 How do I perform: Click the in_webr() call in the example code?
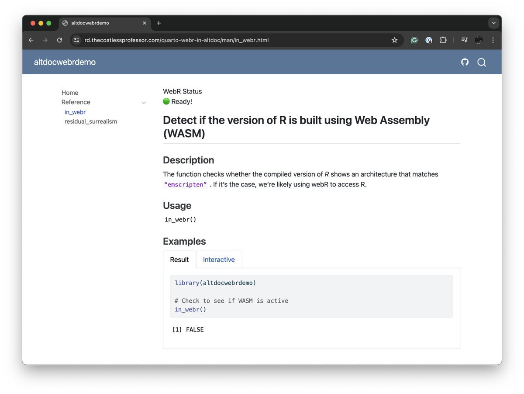tap(190, 309)
